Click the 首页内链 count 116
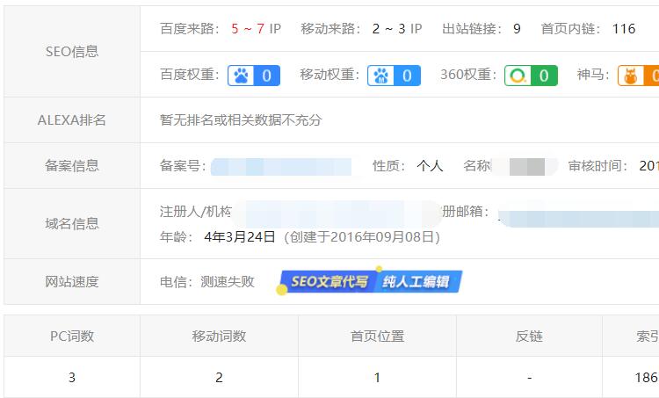Screen dimensions: 659x398 [624, 29]
